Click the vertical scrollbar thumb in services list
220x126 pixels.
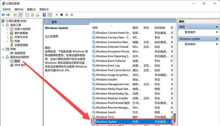pos(175,117)
